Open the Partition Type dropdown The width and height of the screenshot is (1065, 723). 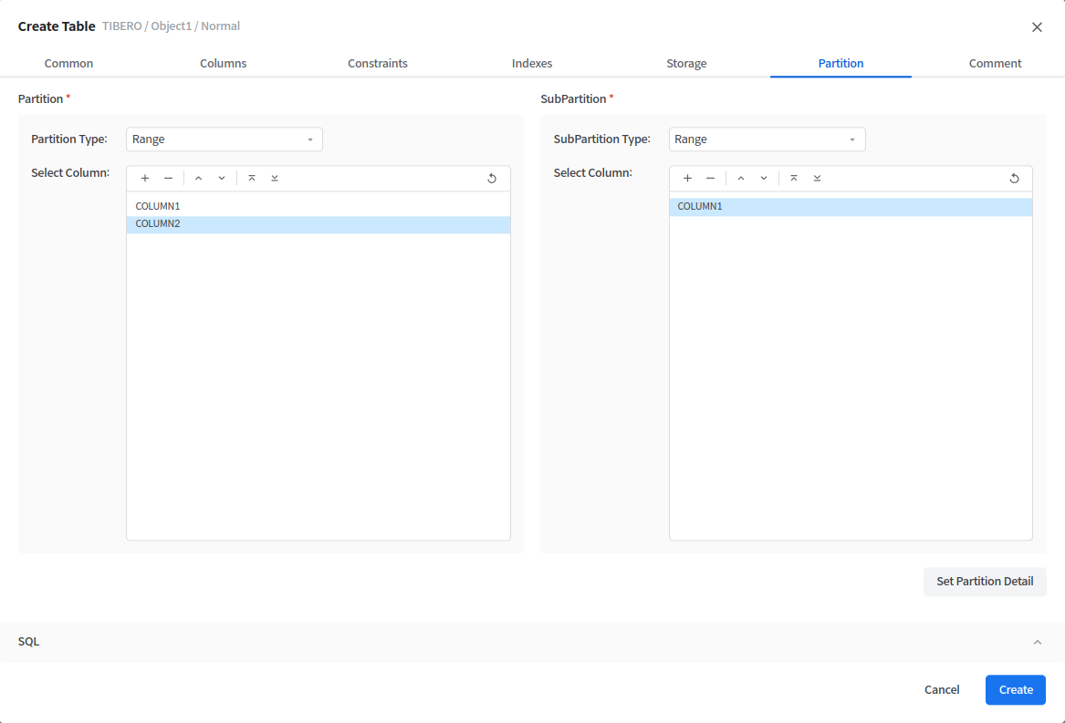point(224,139)
